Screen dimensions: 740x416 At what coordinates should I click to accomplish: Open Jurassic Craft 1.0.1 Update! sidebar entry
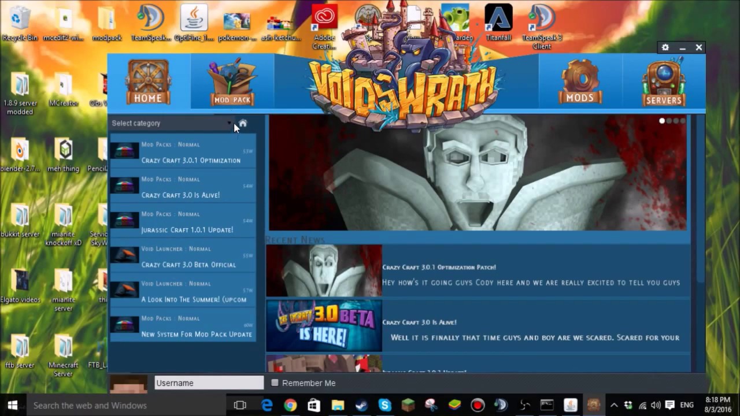tap(183, 221)
